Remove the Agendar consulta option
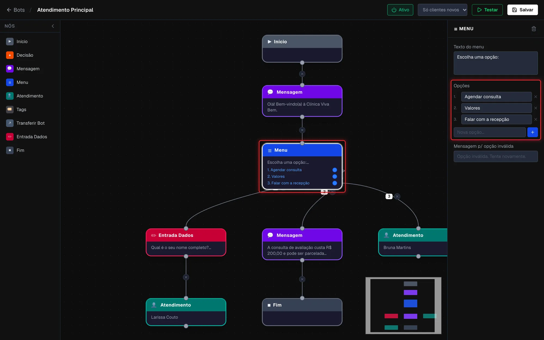Screen dimensions: 544x340 536,97
